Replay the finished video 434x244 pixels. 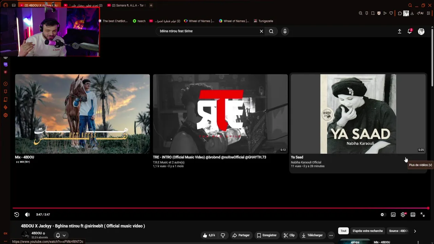(x=17, y=215)
